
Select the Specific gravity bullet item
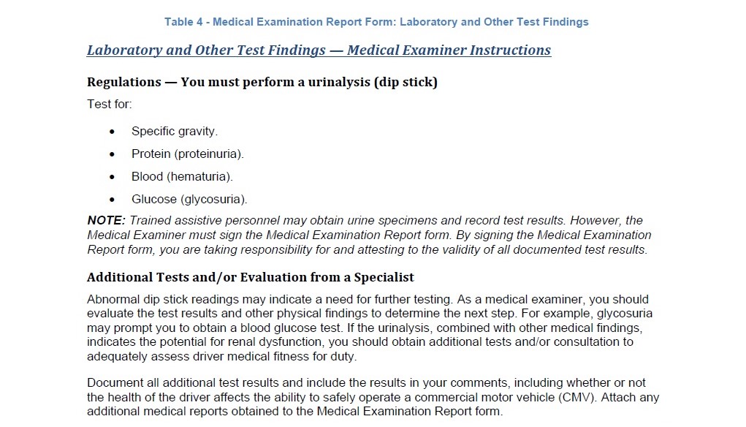(175, 132)
